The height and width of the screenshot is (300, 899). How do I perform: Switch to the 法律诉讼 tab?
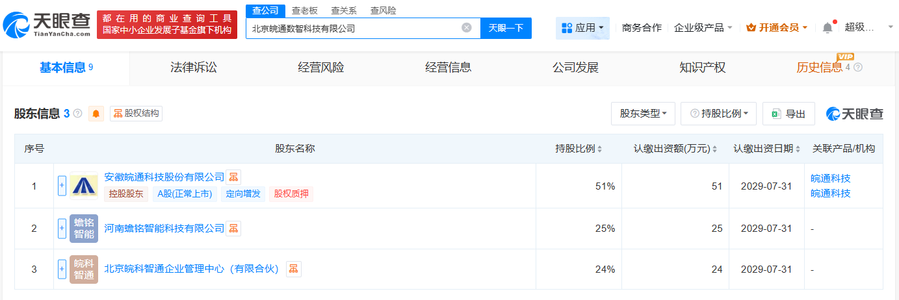pyautogui.click(x=193, y=68)
